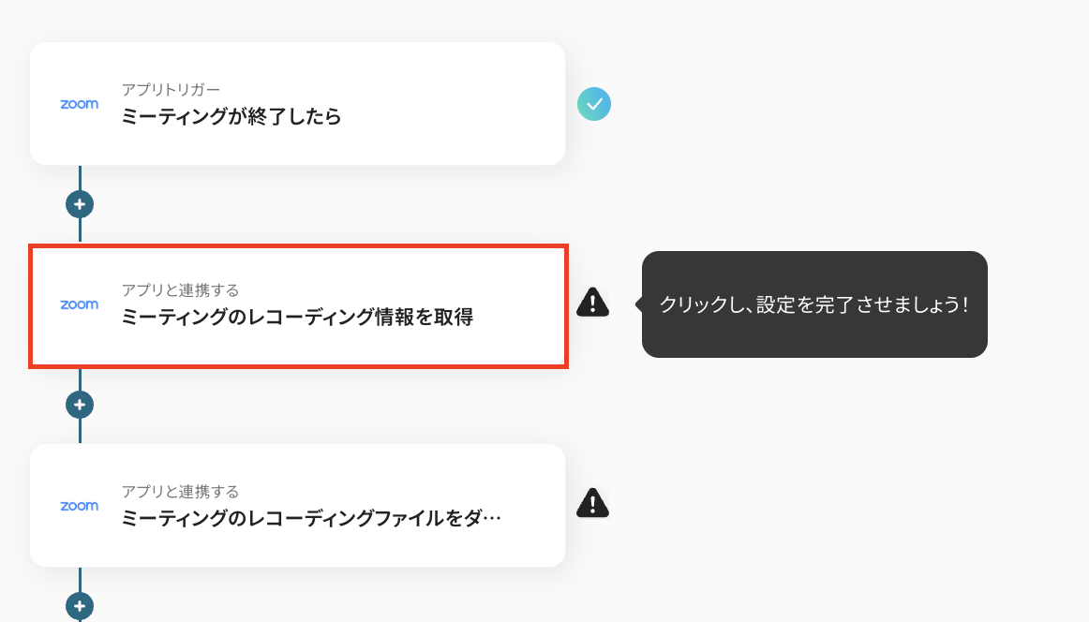Viewport: 1089px width, 622px height.
Task: Add a step below ミーティングが終了したら card
Action: coord(80,203)
